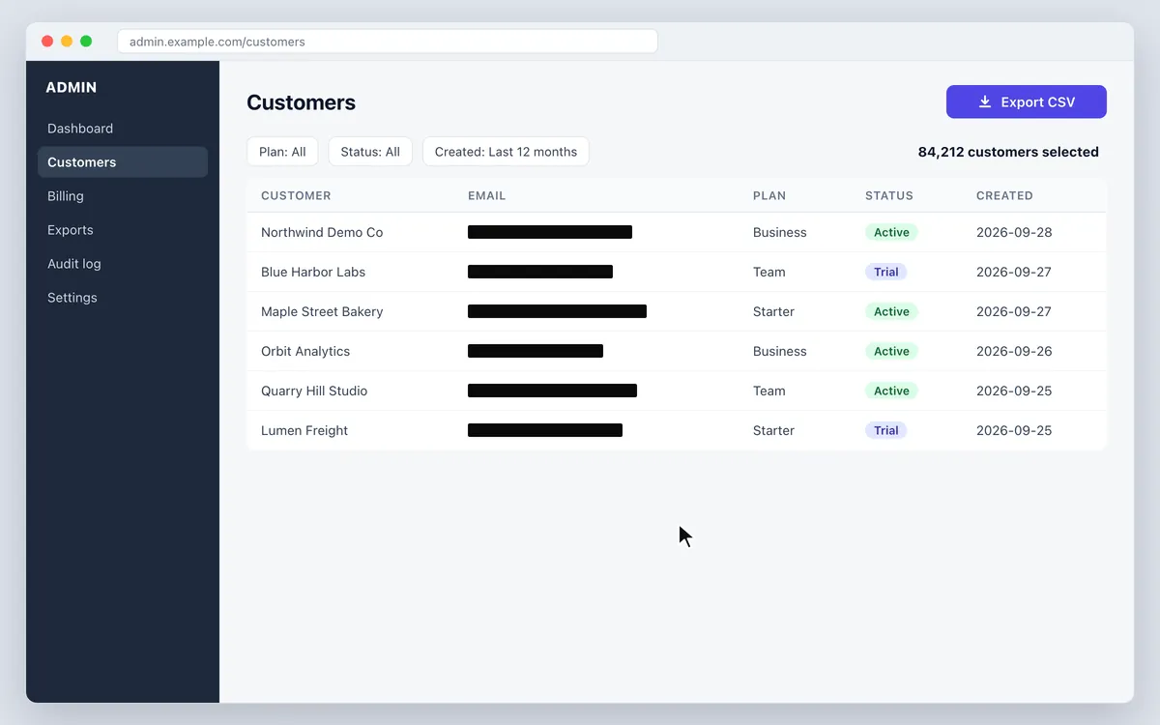Click the Active badge for Quarry Hill Studio
The height and width of the screenshot is (725, 1160).
[x=891, y=391]
